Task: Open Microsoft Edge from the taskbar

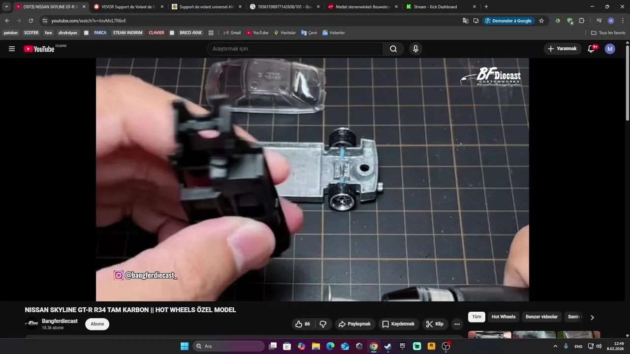Action: (x=330, y=346)
